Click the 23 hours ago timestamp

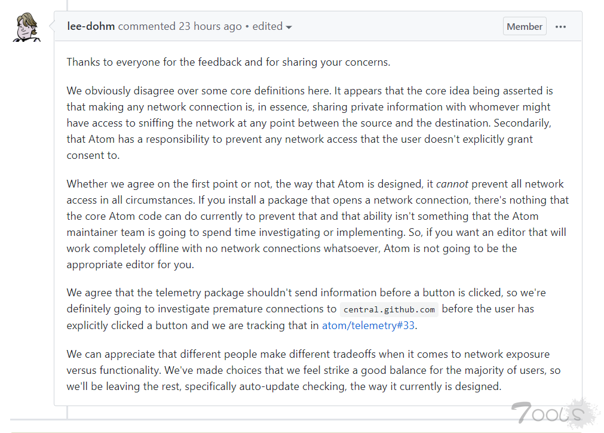pos(210,26)
